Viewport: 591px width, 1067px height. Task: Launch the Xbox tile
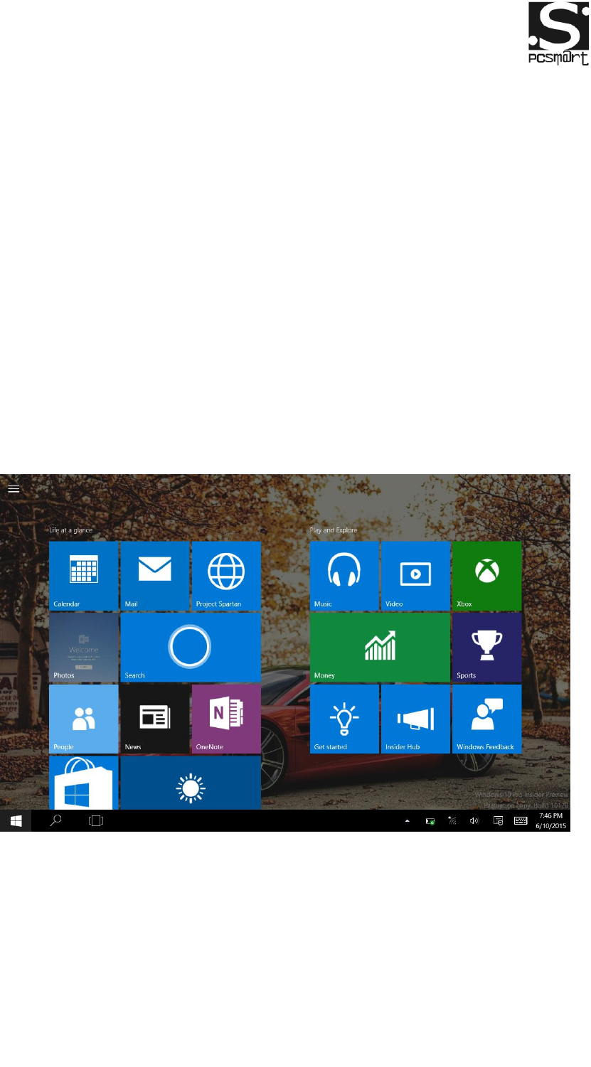[x=487, y=576]
